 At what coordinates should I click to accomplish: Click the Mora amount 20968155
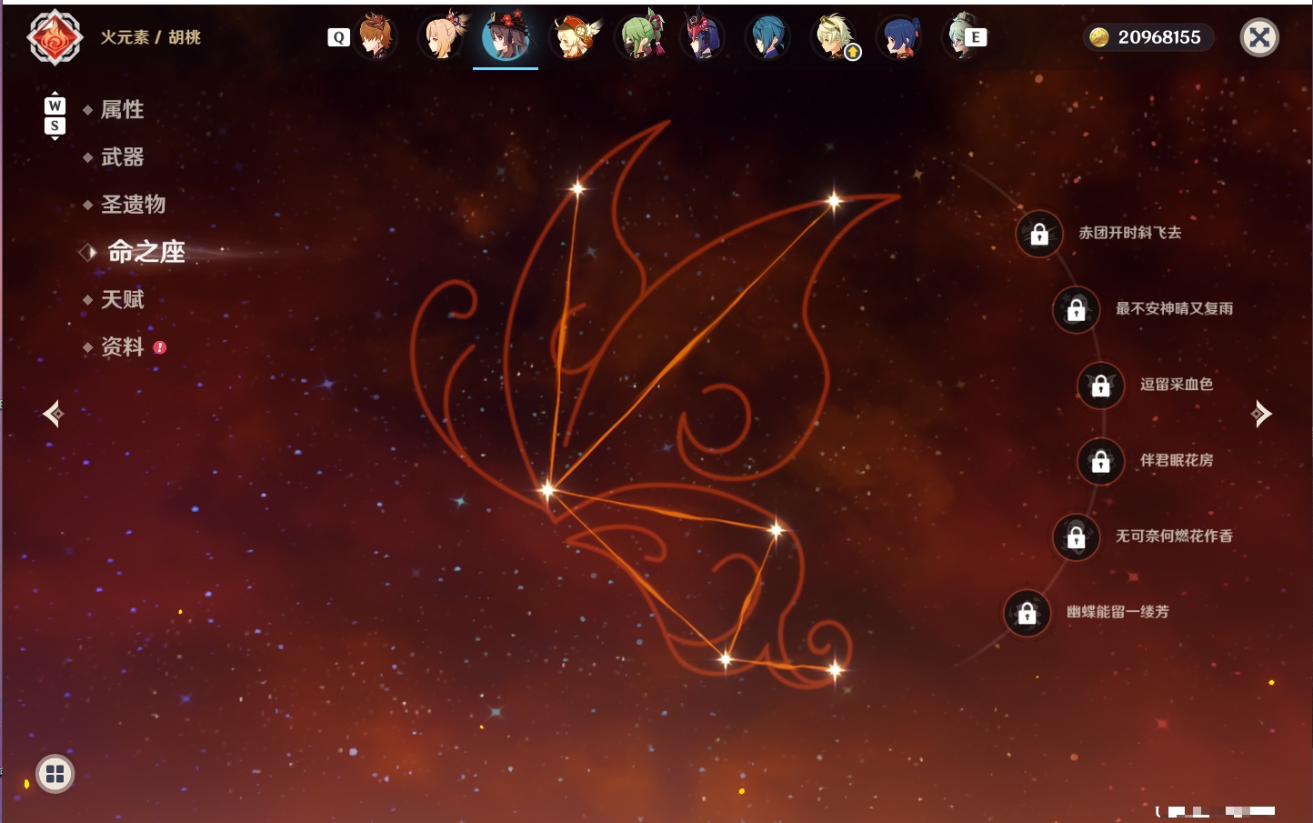[1159, 37]
